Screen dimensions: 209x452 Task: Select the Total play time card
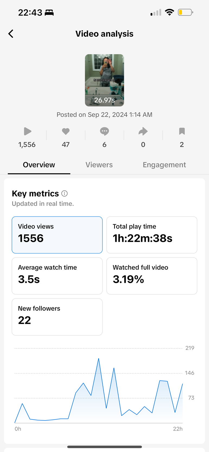click(152, 235)
